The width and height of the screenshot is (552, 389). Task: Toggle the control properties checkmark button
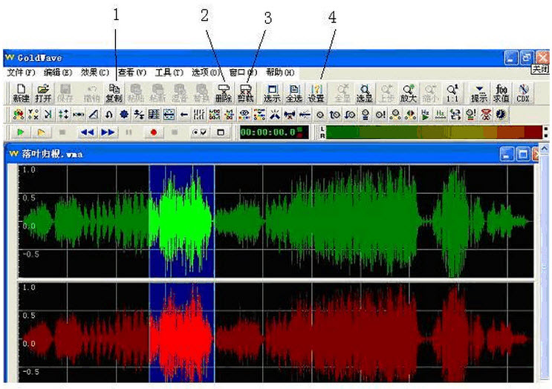[198, 132]
